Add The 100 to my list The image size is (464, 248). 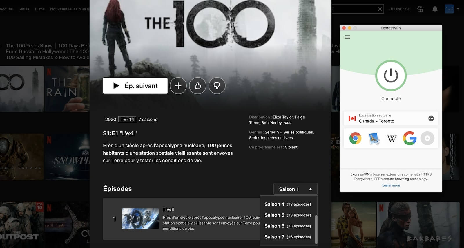[178, 86]
